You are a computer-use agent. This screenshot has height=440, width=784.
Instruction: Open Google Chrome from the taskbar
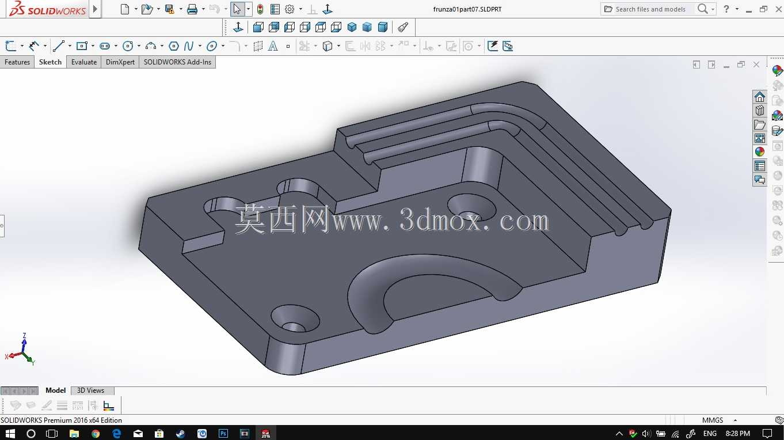pyautogui.click(x=96, y=433)
